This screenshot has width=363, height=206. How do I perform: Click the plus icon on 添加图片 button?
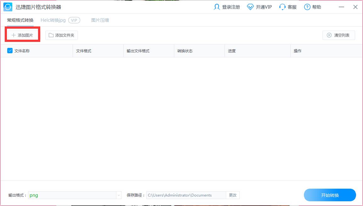click(x=14, y=35)
